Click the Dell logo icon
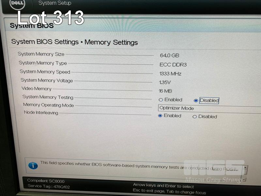 [17, 4]
